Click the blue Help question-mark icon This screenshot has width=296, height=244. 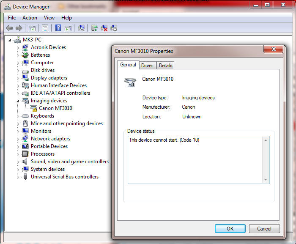point(58,28)
